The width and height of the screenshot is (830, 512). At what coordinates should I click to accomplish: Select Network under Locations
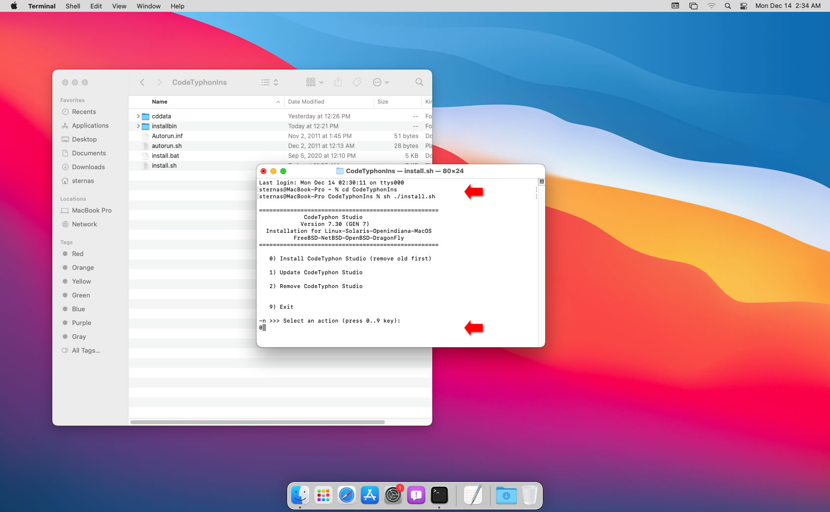point(79,224)
